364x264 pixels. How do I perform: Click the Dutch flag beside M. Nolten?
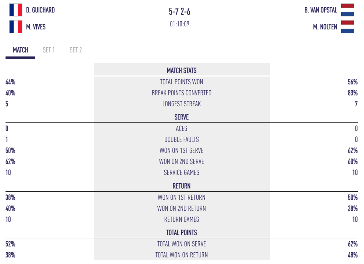point(347,27)
